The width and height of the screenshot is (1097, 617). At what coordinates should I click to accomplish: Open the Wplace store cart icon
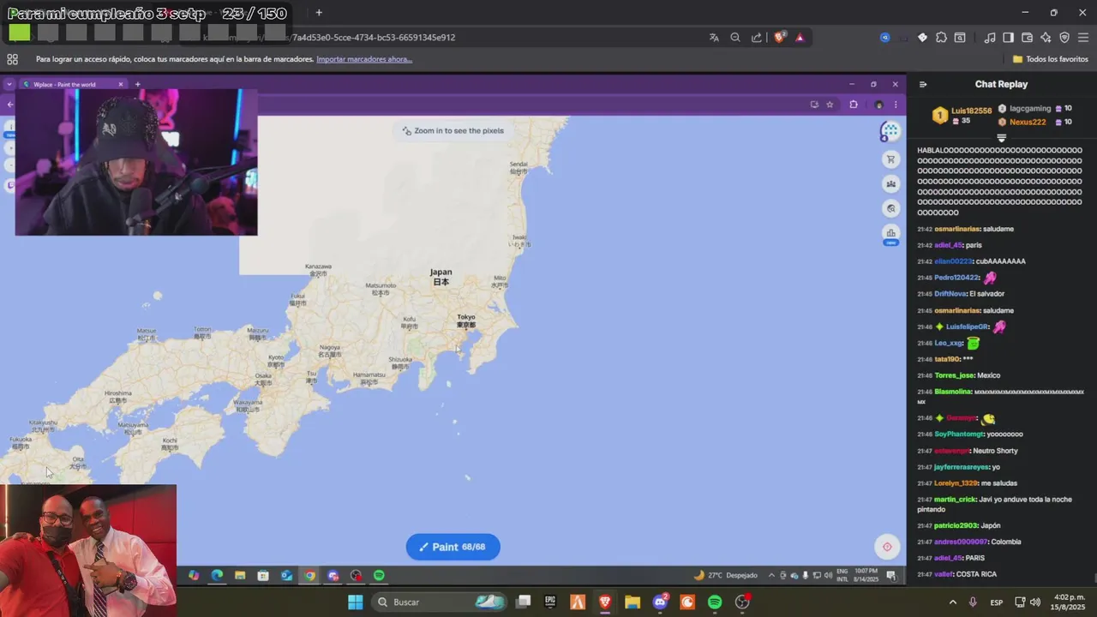click(x=891, y=159)
